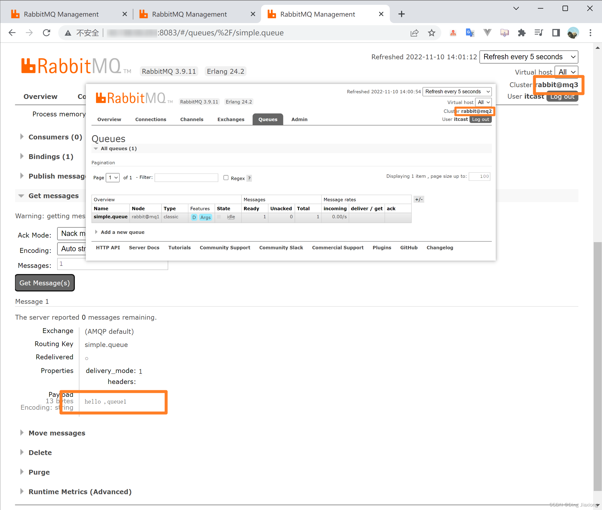Open the simple.queue link in the table
Image resolution: width=602 pixels, height=510 pixels.
tap(111, 217)
